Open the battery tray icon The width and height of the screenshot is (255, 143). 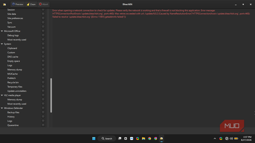pos(236,139)
